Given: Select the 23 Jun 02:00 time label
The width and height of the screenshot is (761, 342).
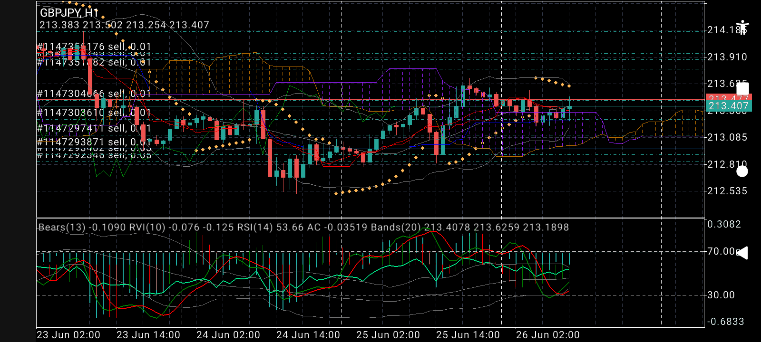Looking at the screenshot, I should coord(68,335).
